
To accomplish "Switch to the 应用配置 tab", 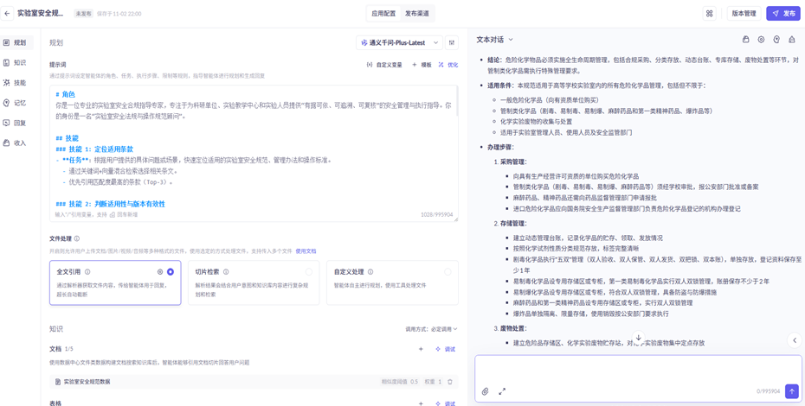I will click(x=383, y=14).
